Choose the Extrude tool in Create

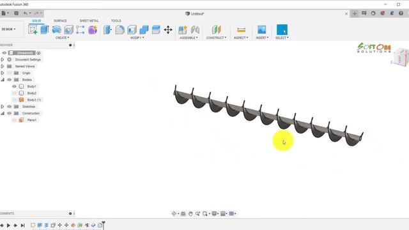click(x=45, y=29)
